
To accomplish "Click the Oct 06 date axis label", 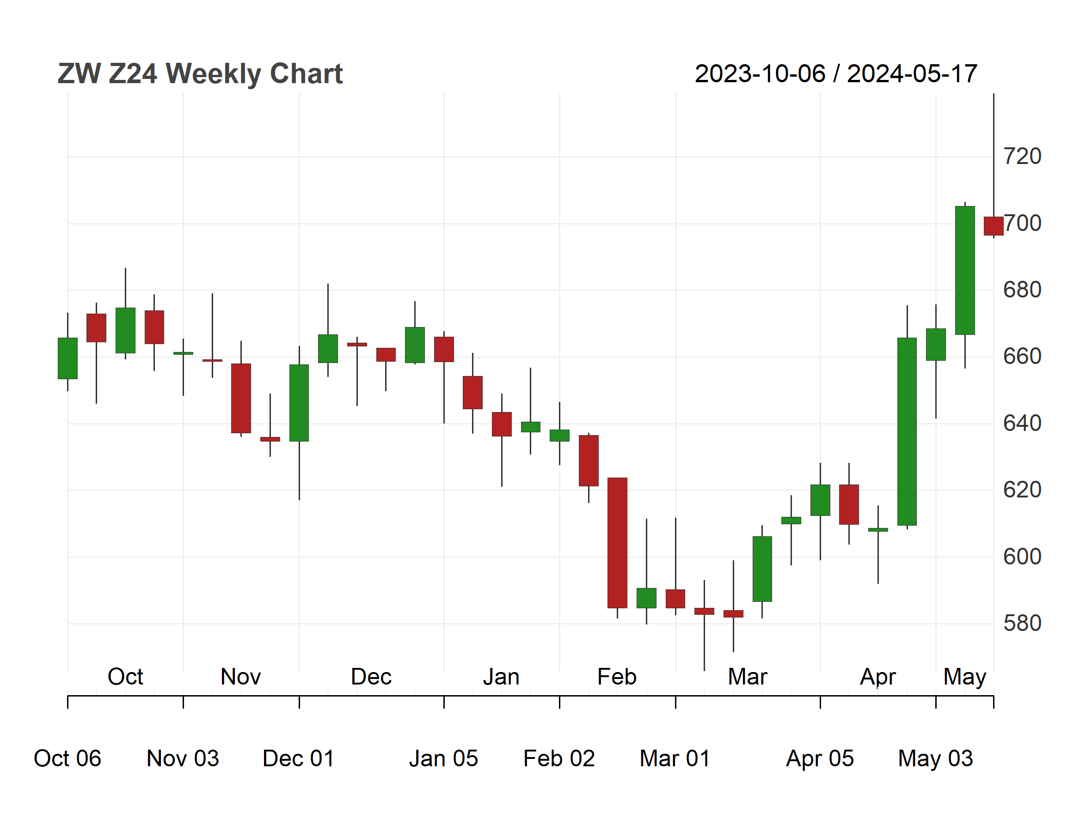I will [x=67, y=758].
